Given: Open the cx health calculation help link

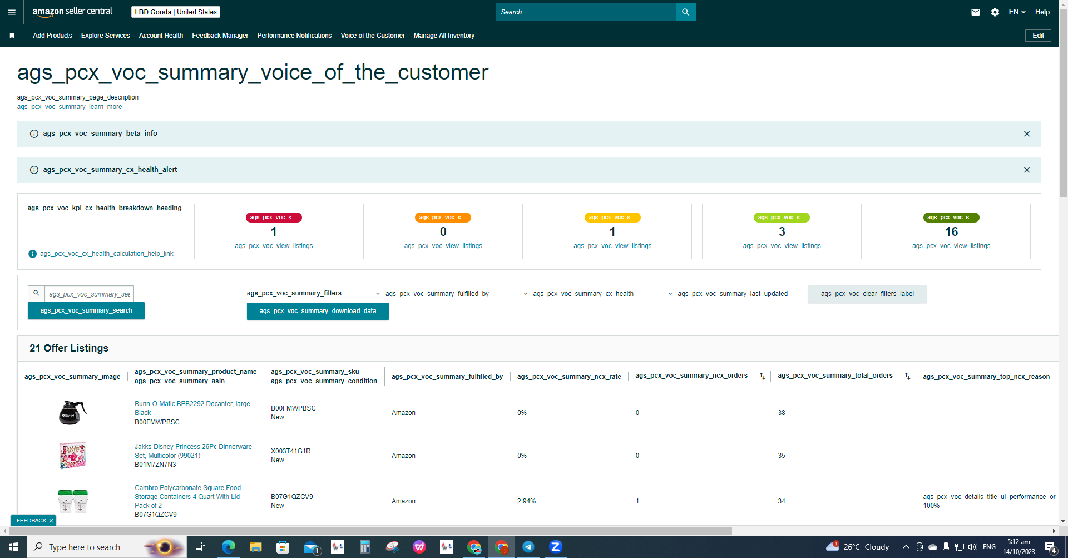Looking at the screenshot, I should click(x=107, y=254).
